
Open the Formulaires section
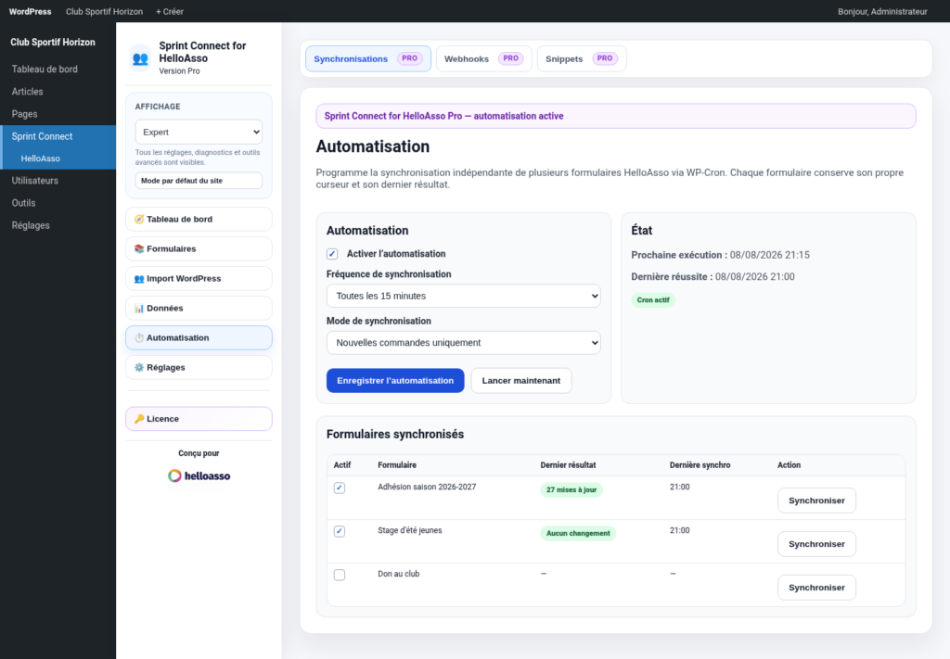pyautogui.click(x=199, y=248)
